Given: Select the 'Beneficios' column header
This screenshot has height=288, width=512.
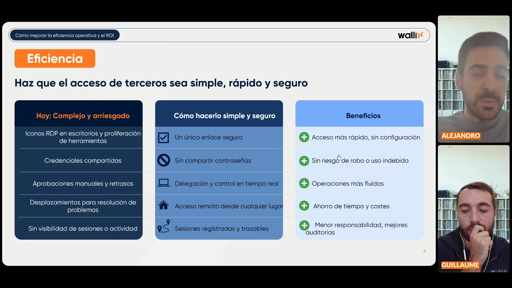Looking at the screenshot, I should tap(363, 116).
